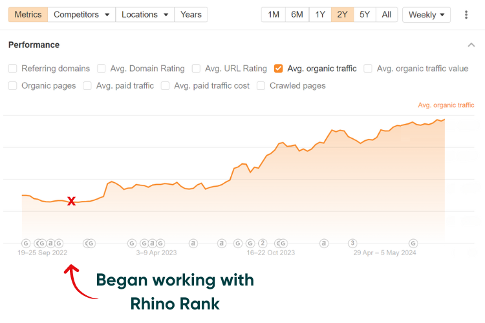The image size is (485, 323).
Task: Click the leftmost G update marker
Action: [x=26, y=244]
